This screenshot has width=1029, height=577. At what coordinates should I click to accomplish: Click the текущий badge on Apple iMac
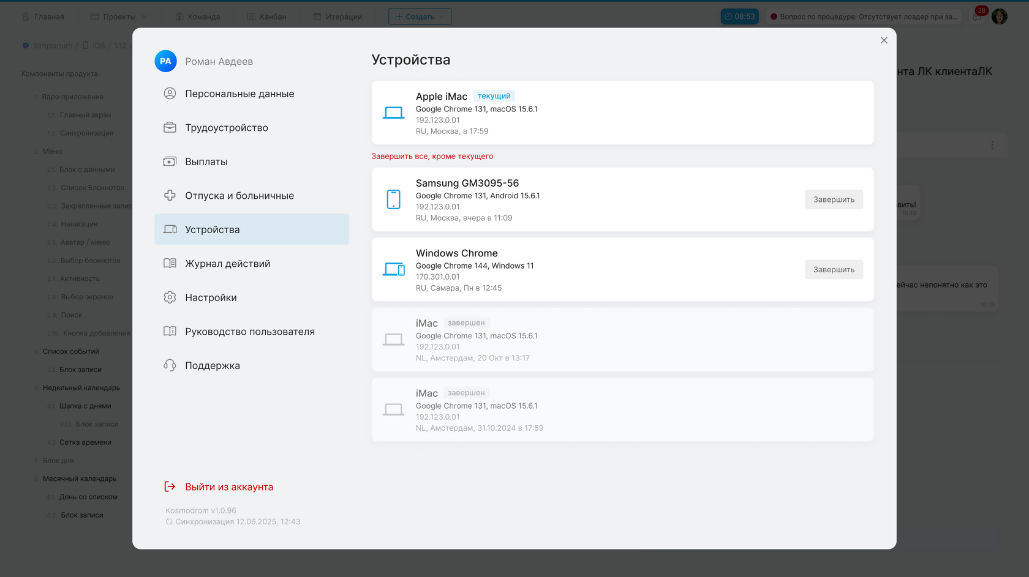(494, 96)
